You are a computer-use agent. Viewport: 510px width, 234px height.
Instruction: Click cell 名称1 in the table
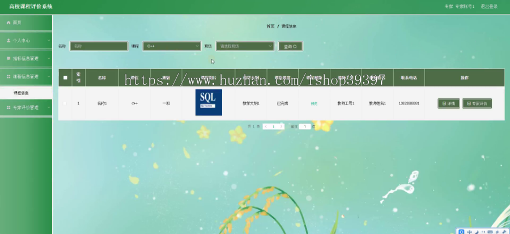click(x=102, y=103)
